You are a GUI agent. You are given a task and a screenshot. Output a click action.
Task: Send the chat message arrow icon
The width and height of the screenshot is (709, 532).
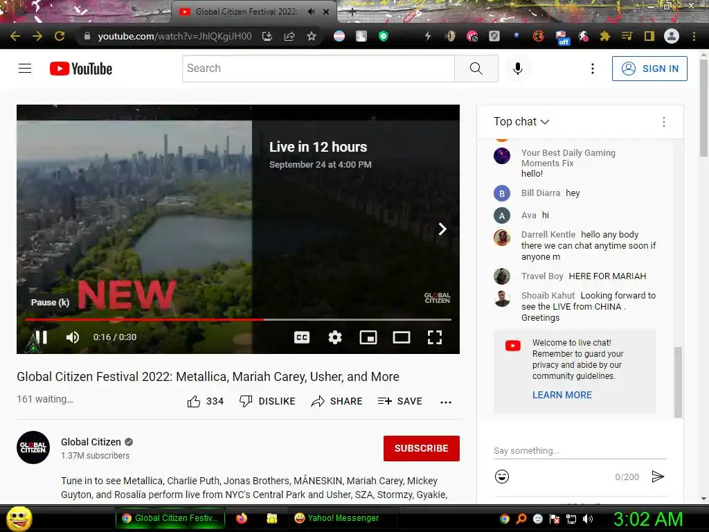[x=658, y=477]
